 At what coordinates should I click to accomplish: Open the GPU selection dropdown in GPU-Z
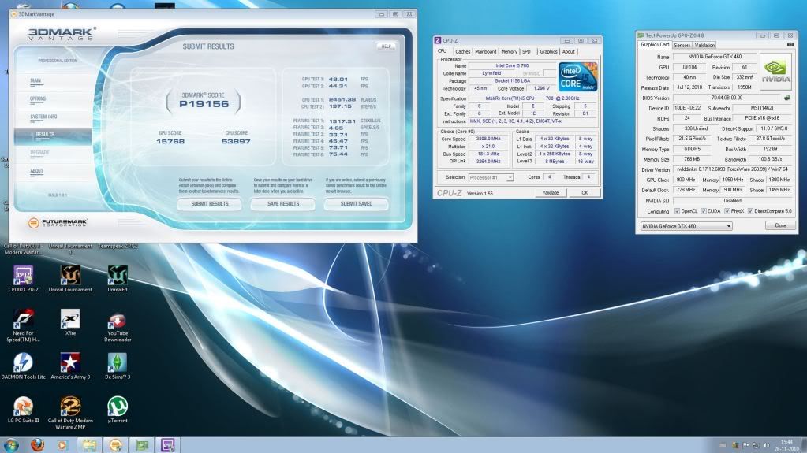tap(686, 226)
